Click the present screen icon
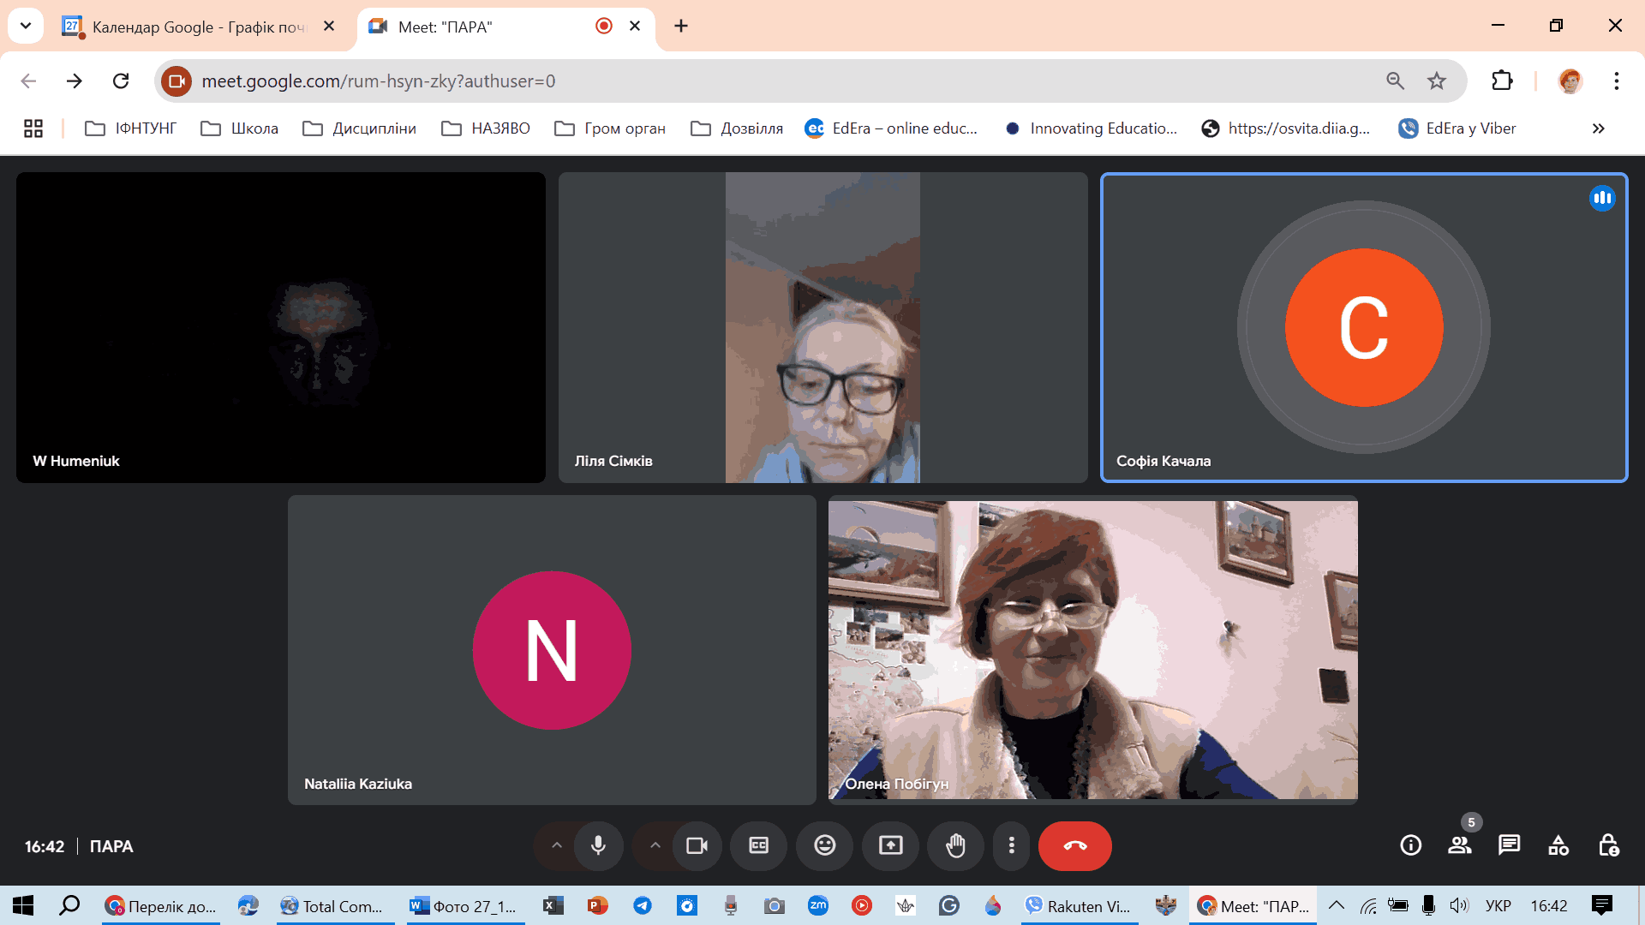 890,846
